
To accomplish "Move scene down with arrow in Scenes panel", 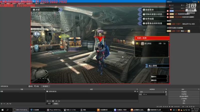I will [x=10, y=104].
